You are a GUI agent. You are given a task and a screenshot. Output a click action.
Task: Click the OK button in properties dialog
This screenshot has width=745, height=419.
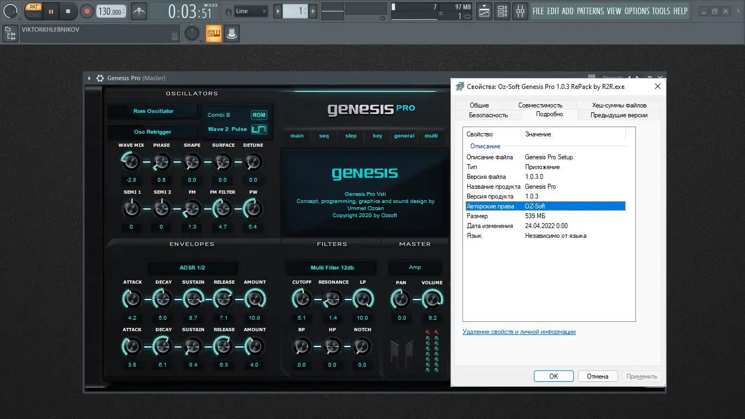coord(554,376)
